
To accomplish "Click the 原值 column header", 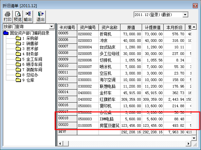I will pyautogui.click(x=131, y=27).
